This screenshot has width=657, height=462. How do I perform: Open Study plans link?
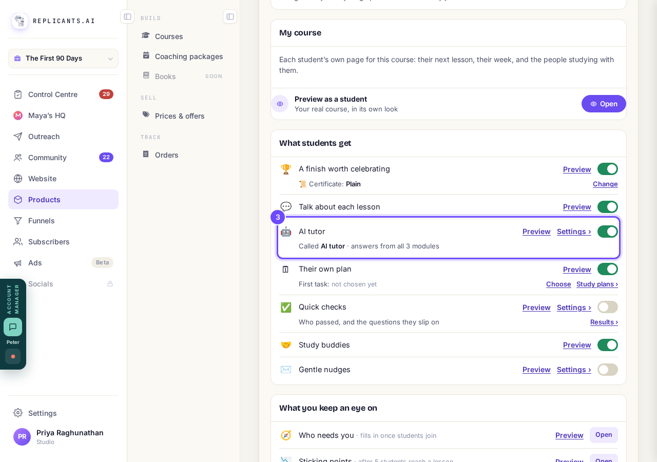(597, 284)
